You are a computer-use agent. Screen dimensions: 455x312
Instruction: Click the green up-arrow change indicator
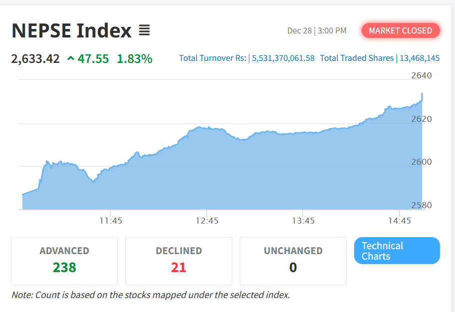pyautogui.click(x=70, y=59)
